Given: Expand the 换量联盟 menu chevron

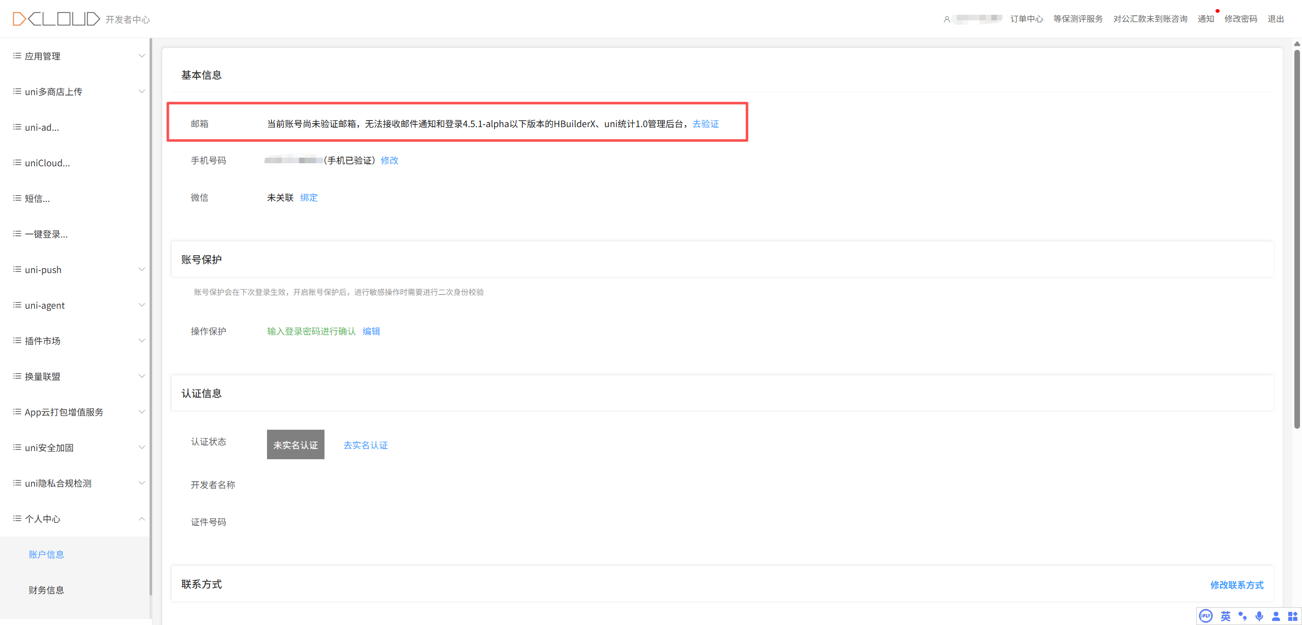Looking at the screenshot, I should coord(142,376).
